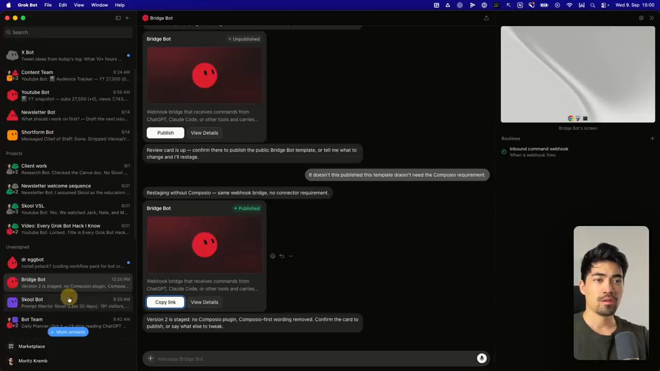Click the new chat plus icon above Search
The height and width of the screenshot is (371, 660).
tap(127, 18)
